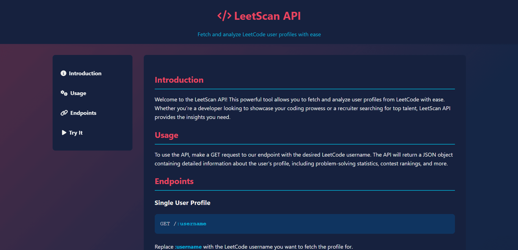
Task: Click the GET /:username code snippet box
Action: click(x=305, y=224)
